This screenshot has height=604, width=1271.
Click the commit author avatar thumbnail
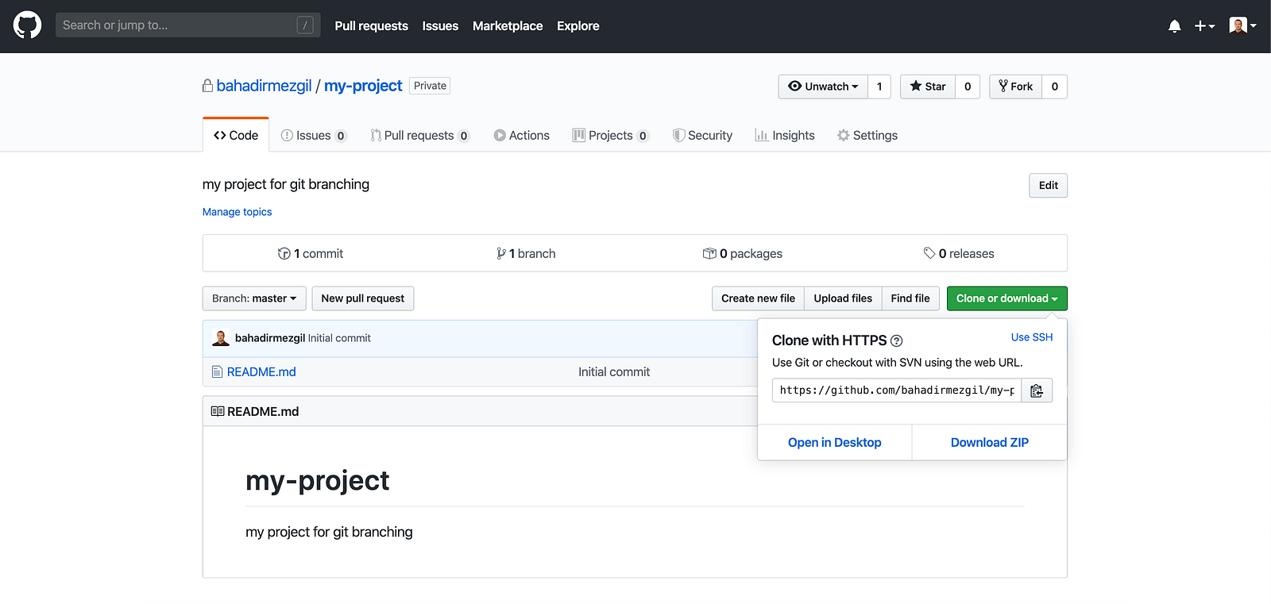221,338
